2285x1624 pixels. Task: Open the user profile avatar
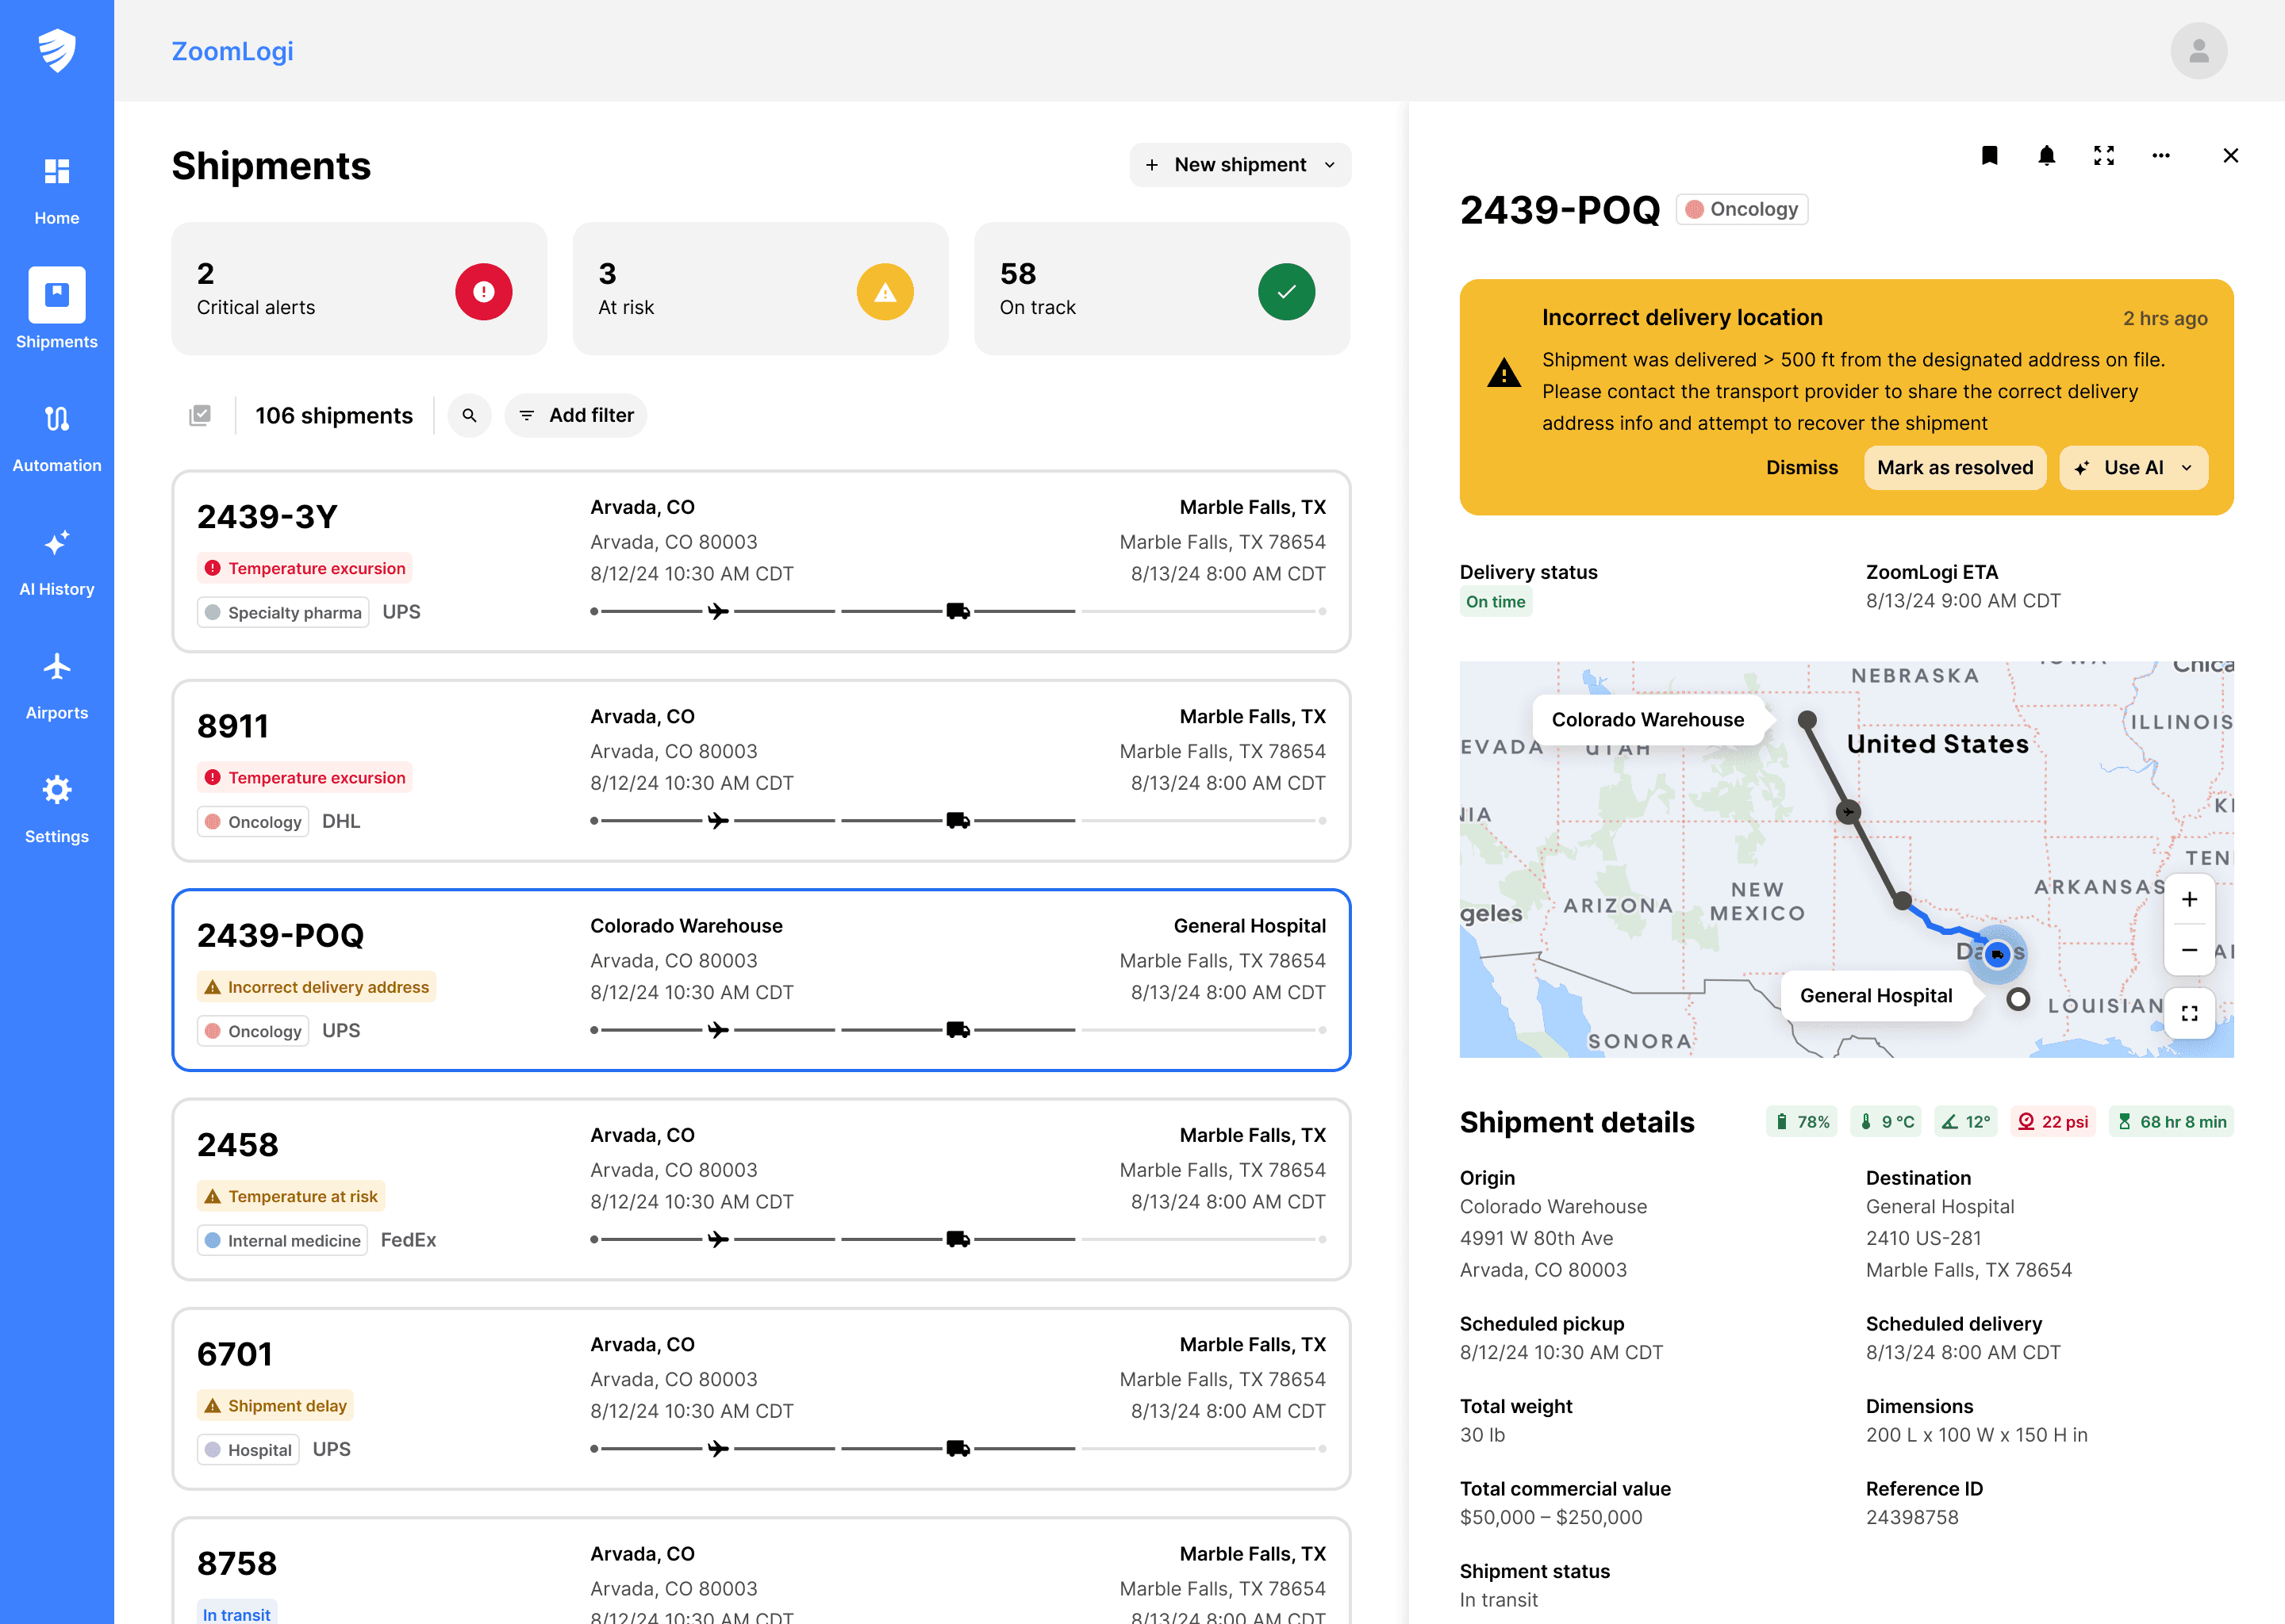click(2198, 51)
